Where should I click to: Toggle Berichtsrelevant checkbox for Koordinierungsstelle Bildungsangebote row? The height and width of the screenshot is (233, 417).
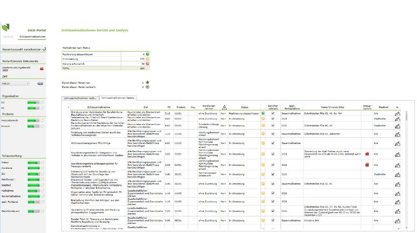pos(273,165)
